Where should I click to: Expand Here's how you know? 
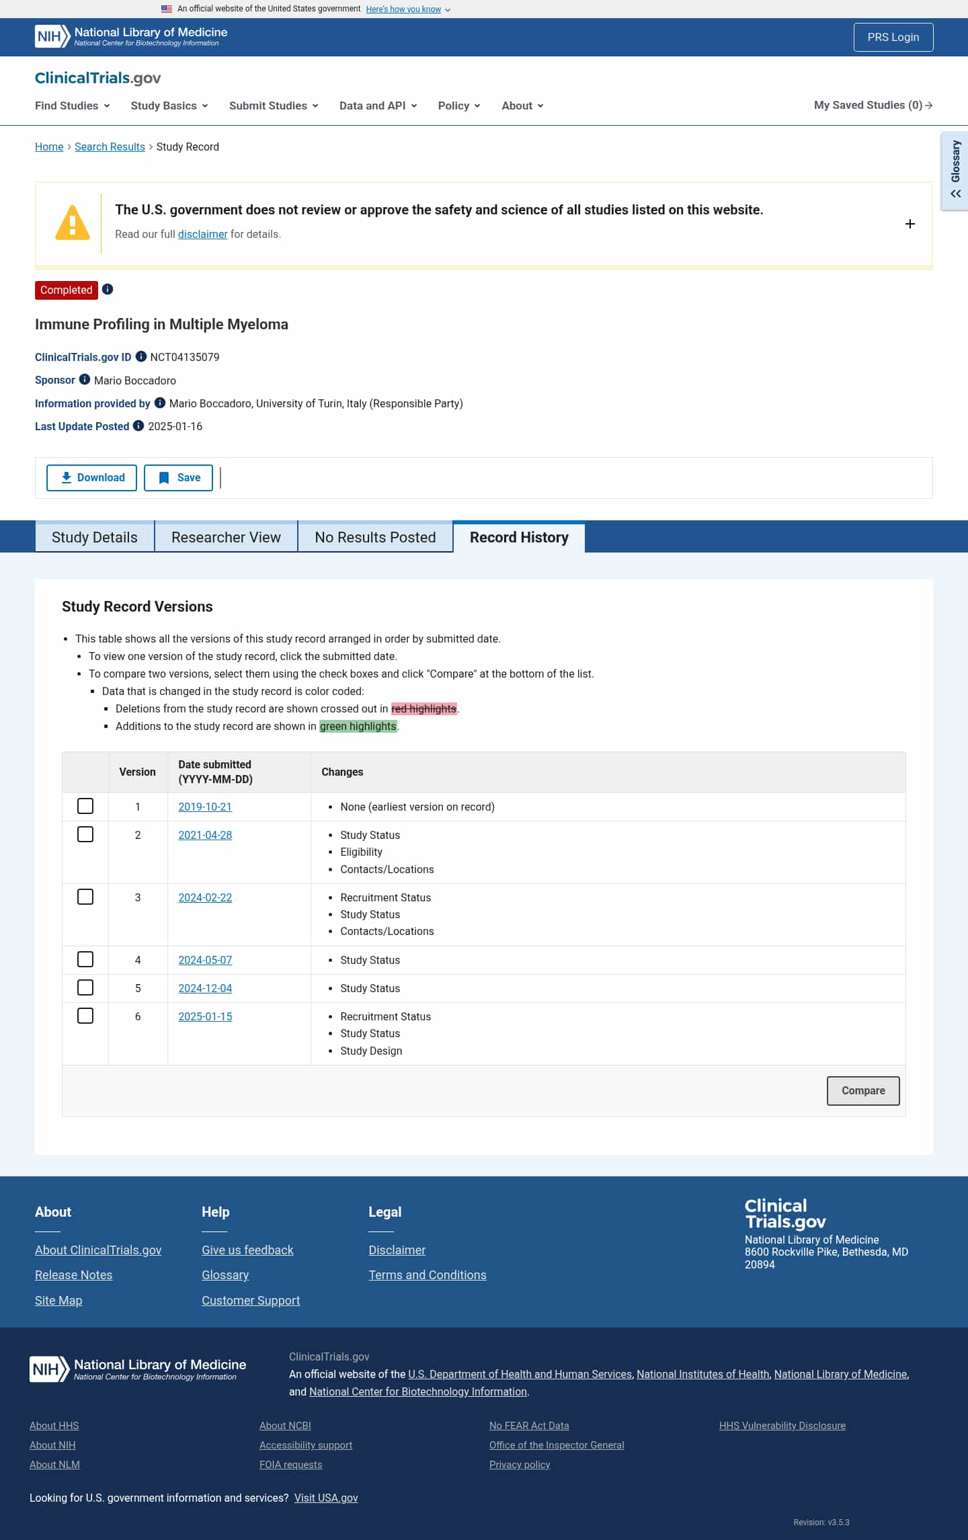click(408, 9)
